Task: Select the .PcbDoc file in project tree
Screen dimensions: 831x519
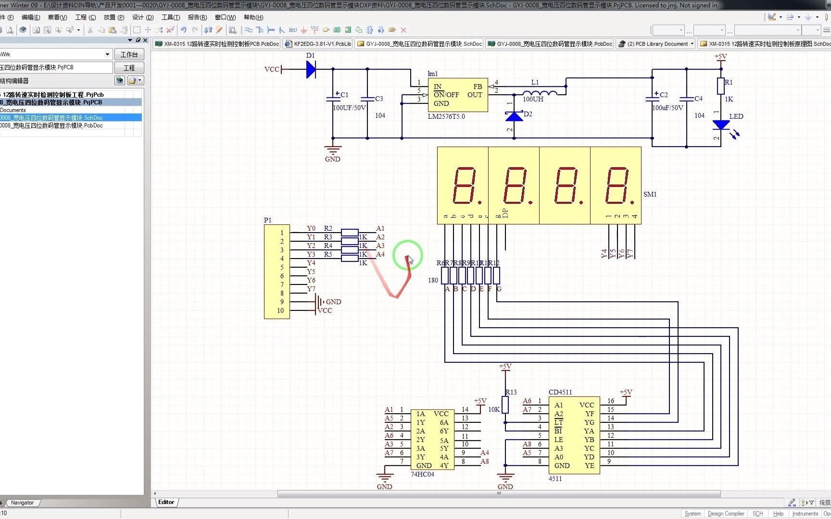Action: (71, 125)
